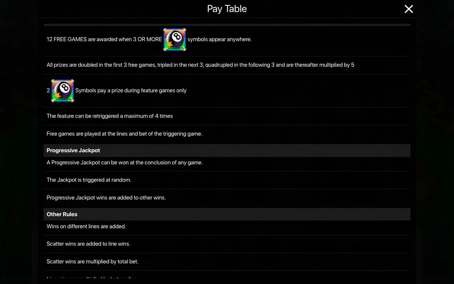
Task: Click the 'symbols appear anywhere' text
Action: [220, 39]
